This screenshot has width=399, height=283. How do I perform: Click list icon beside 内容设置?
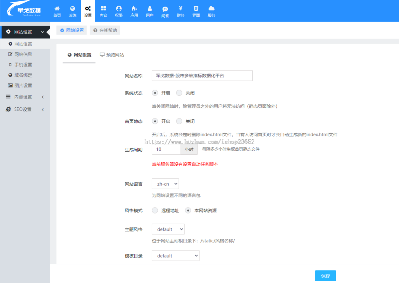(8, 97)
